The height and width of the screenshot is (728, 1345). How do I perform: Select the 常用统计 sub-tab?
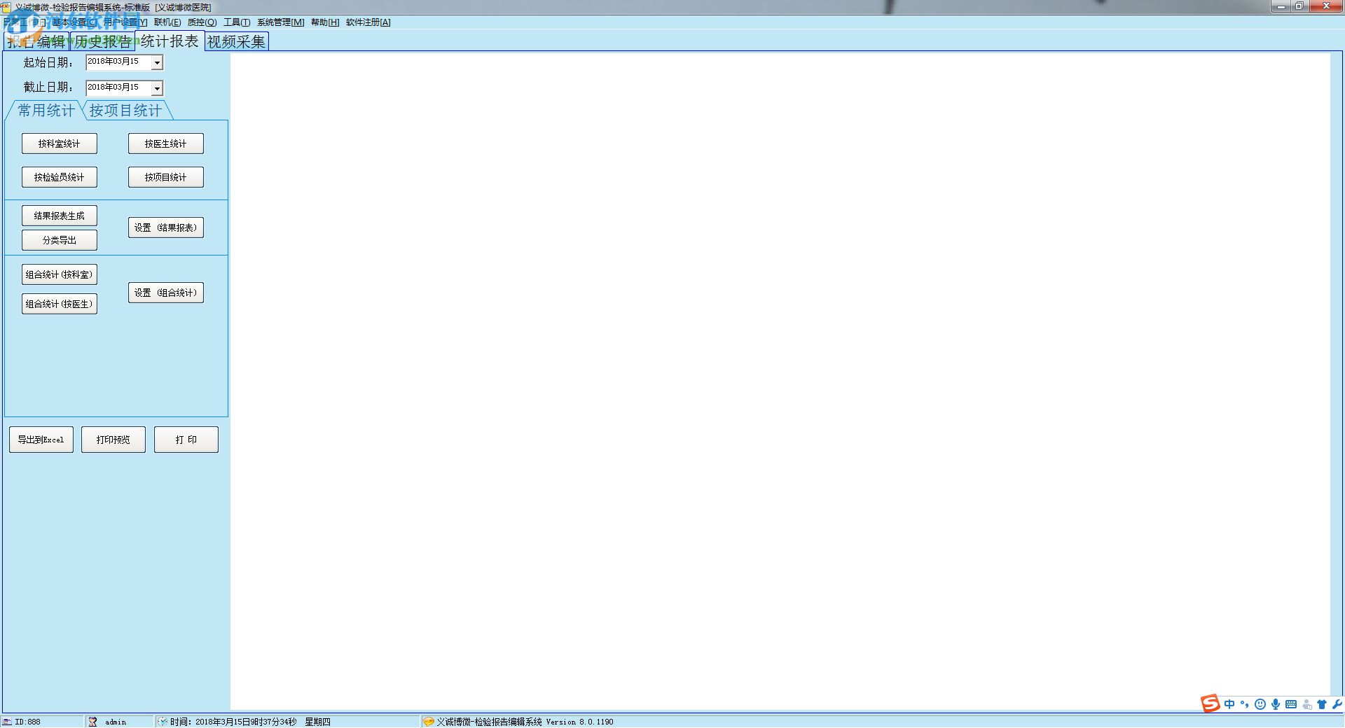[46, 111]
